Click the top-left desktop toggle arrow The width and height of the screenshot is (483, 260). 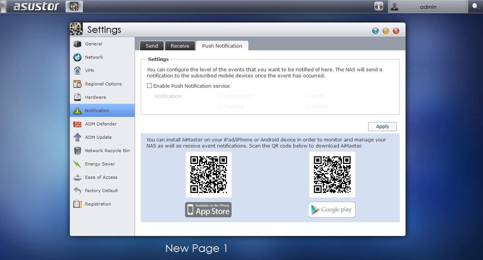tap(3, 6)
